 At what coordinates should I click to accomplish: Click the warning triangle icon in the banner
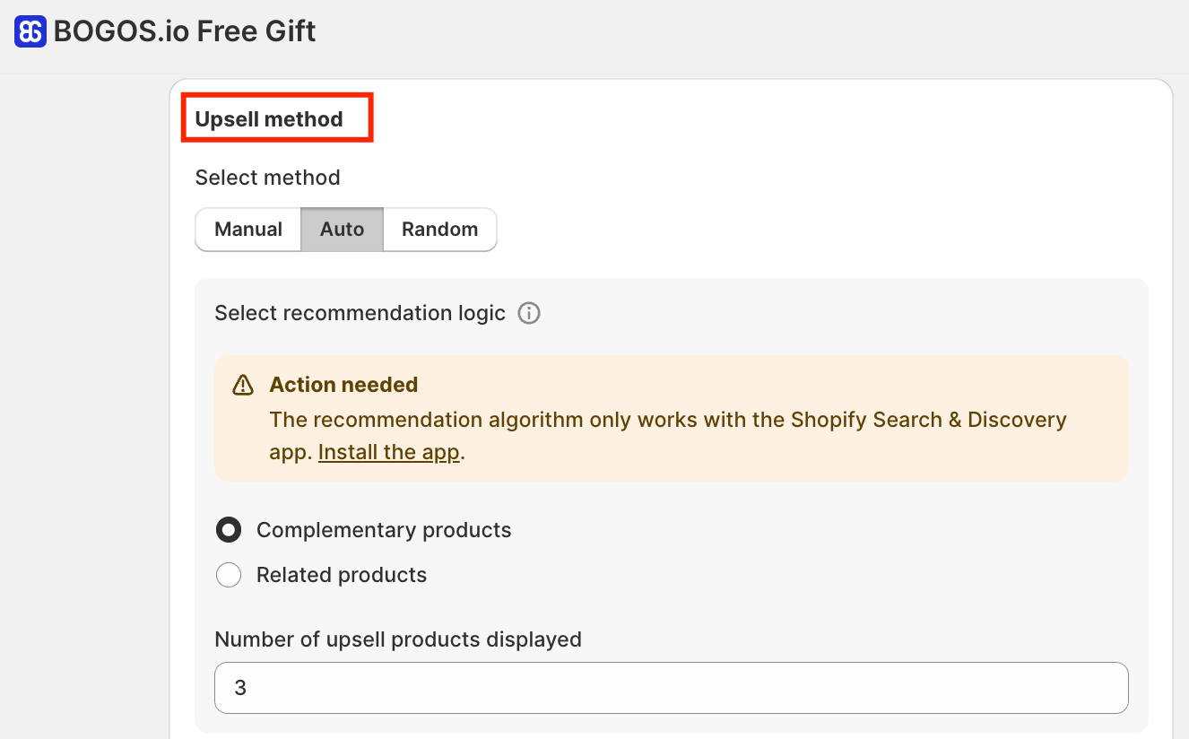(x=243, y=386)
